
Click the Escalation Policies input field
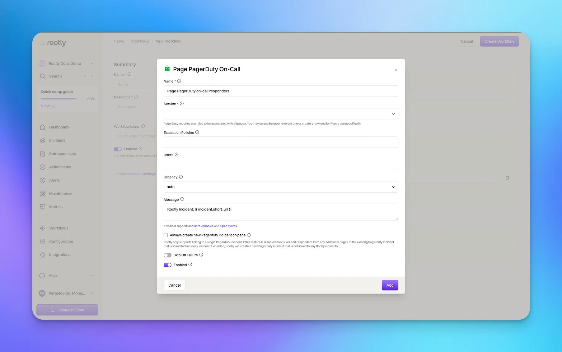pyautogui.click(x=281, y=142)
